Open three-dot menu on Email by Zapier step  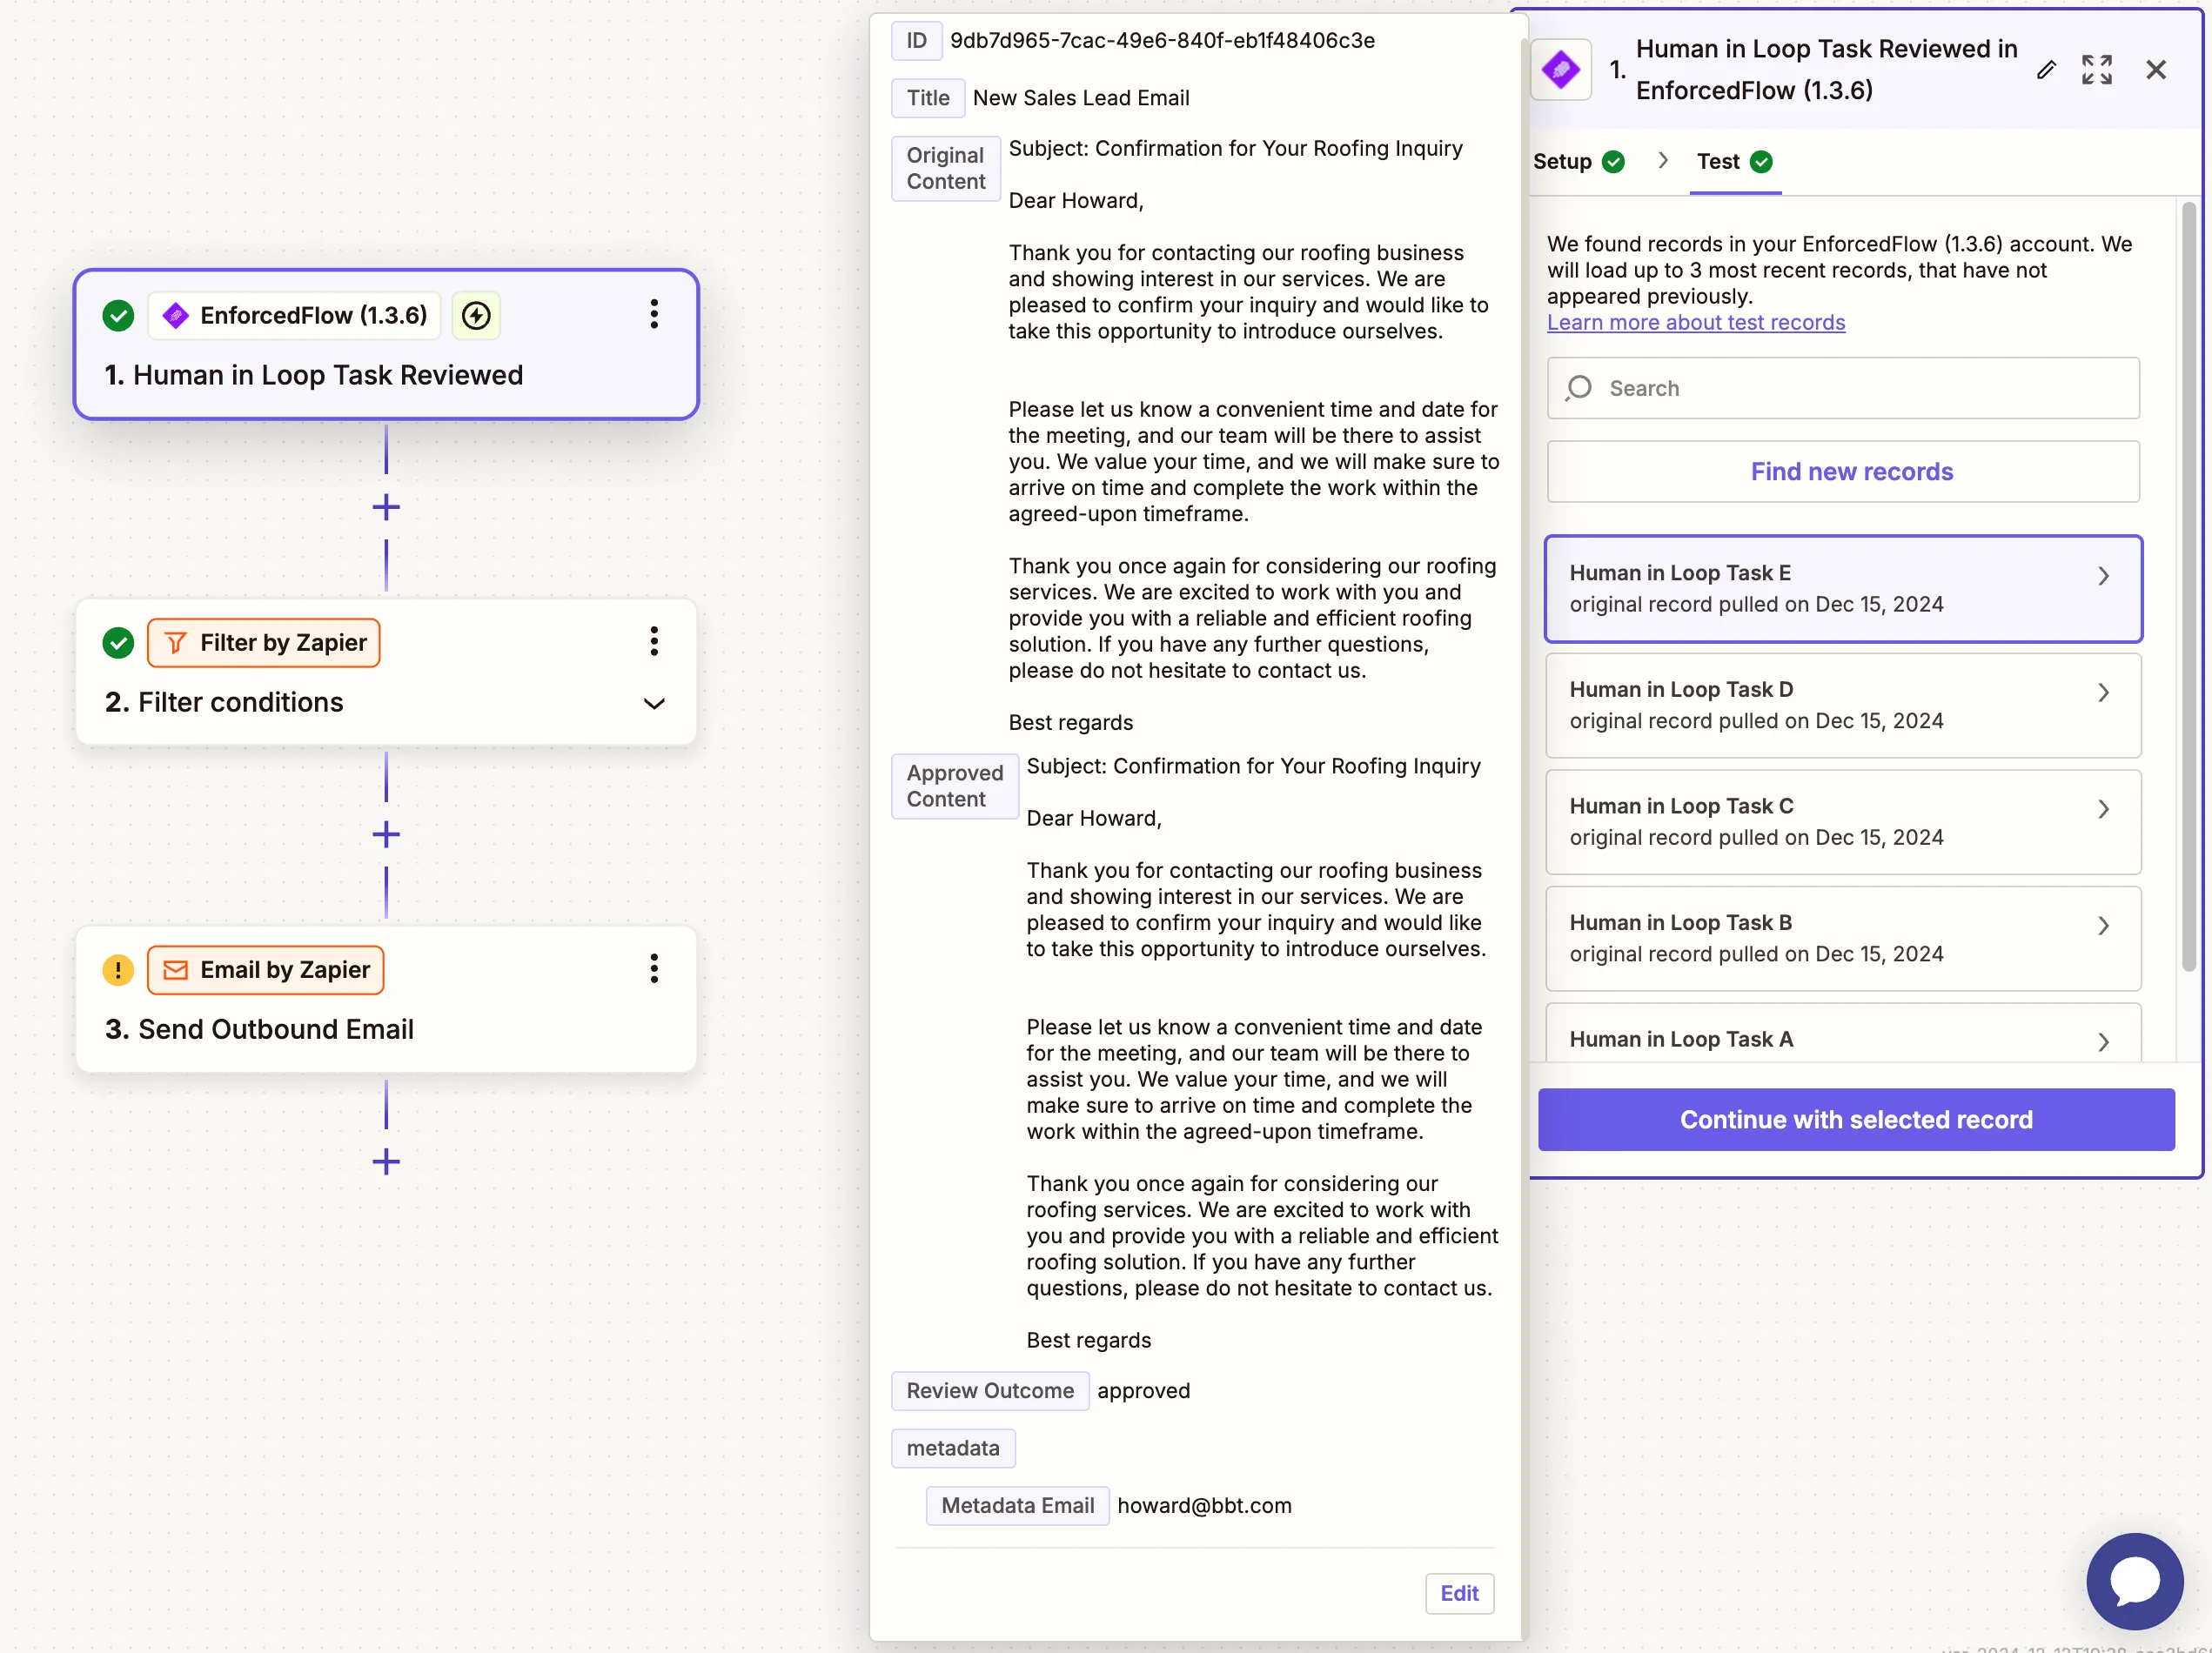(654, 969)
